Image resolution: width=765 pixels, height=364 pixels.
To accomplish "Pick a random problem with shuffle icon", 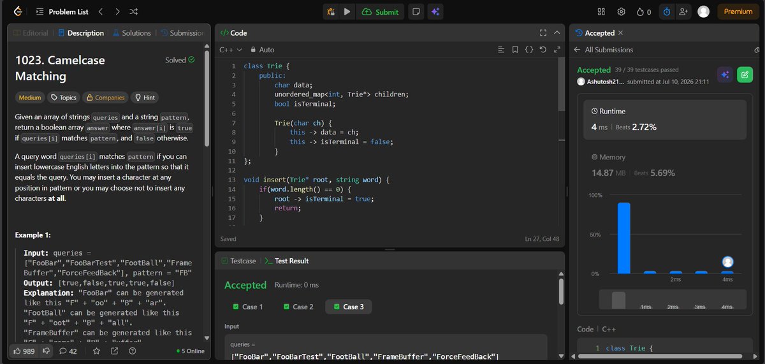I will (x=134, y=11).
